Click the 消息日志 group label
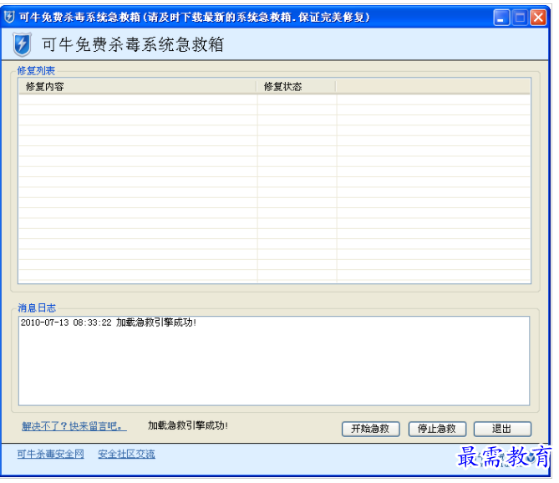This screenshot has width=559, height=483. [x=37, y=308]
